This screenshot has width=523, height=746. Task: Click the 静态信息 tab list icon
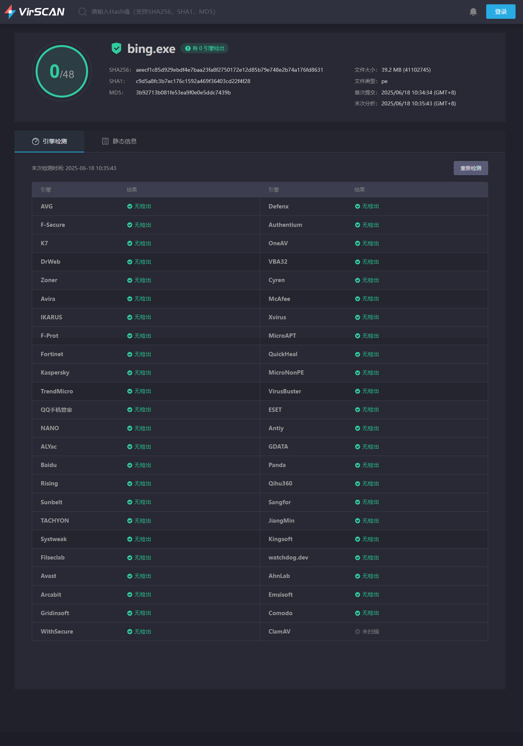105,141
